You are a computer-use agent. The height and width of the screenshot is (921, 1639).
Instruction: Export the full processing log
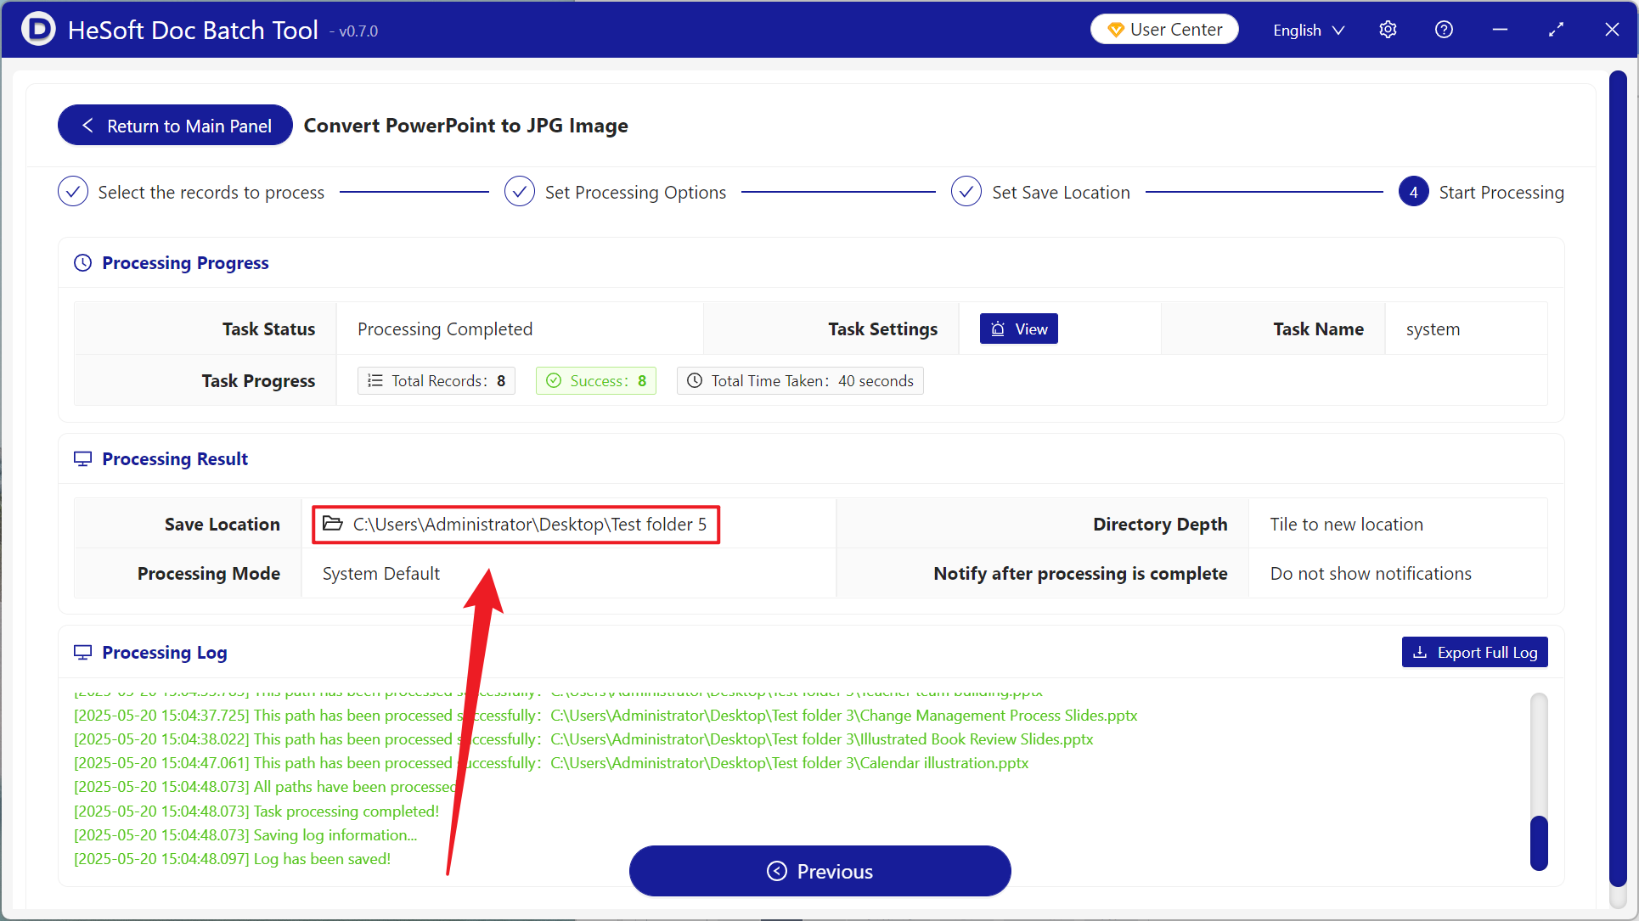pyautogui.click(x=1474, y=653)
